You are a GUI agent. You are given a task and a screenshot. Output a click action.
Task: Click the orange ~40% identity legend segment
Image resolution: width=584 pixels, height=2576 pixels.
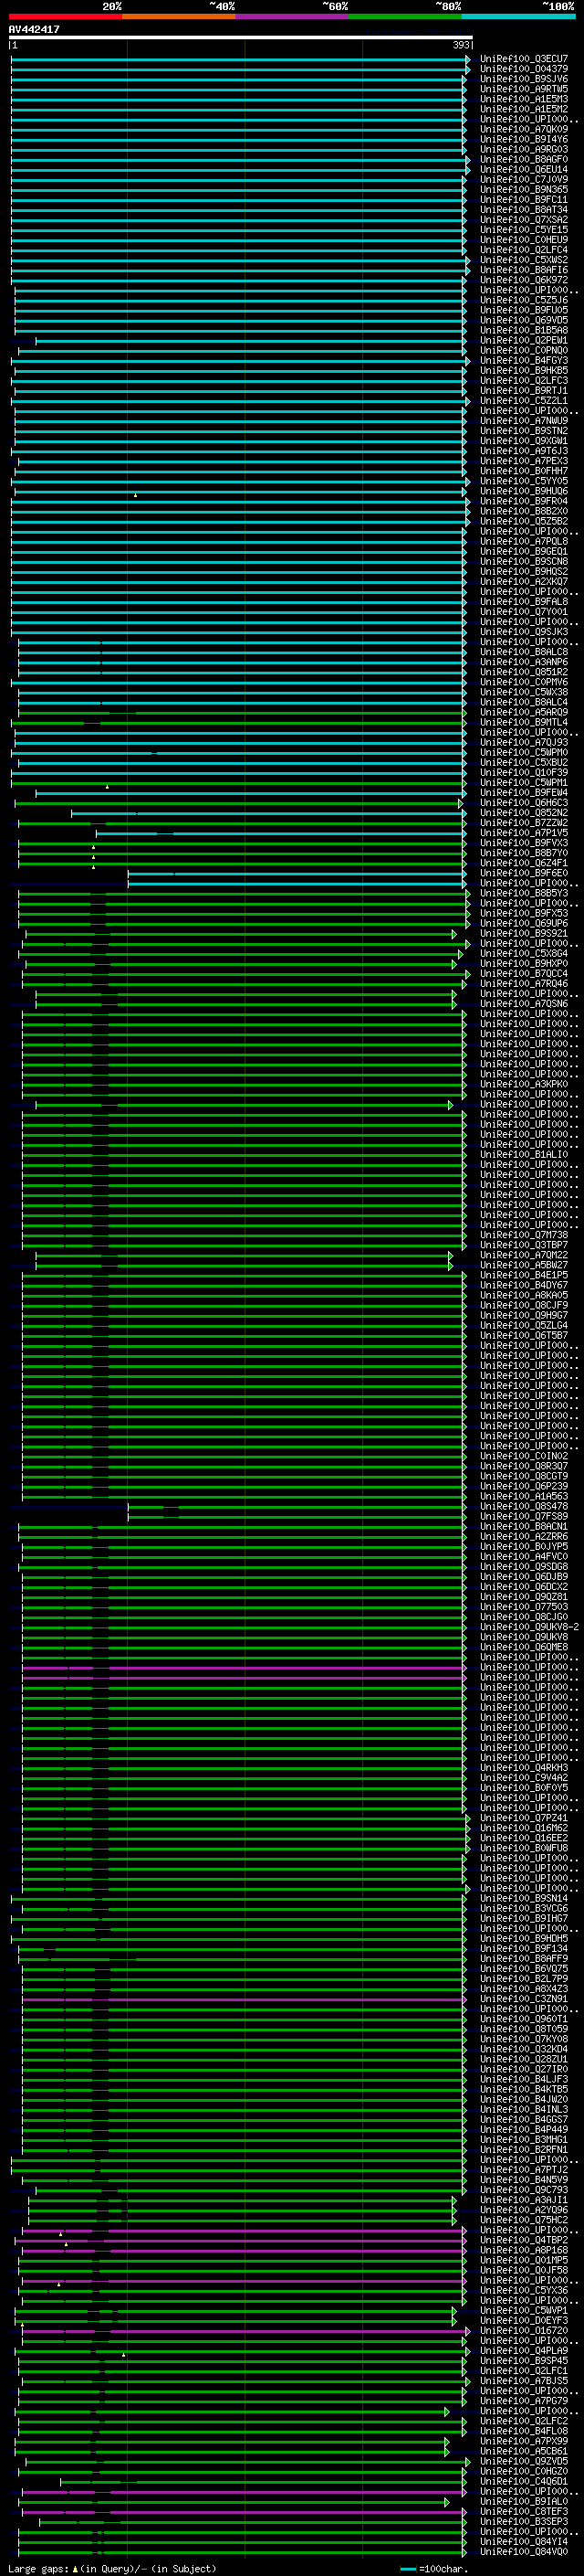[179, 16]
